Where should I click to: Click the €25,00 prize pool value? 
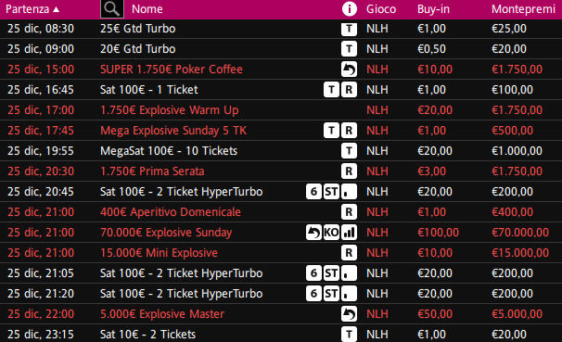click(509, 29)
